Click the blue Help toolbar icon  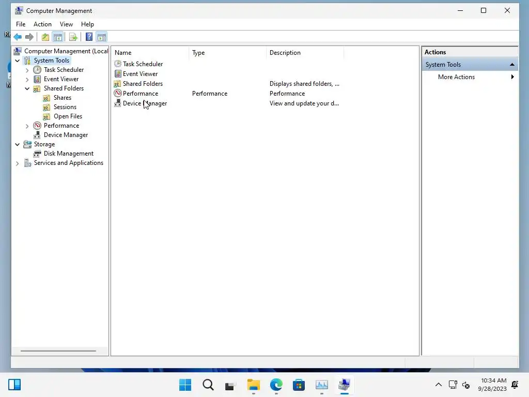click(x=89, y=37)
